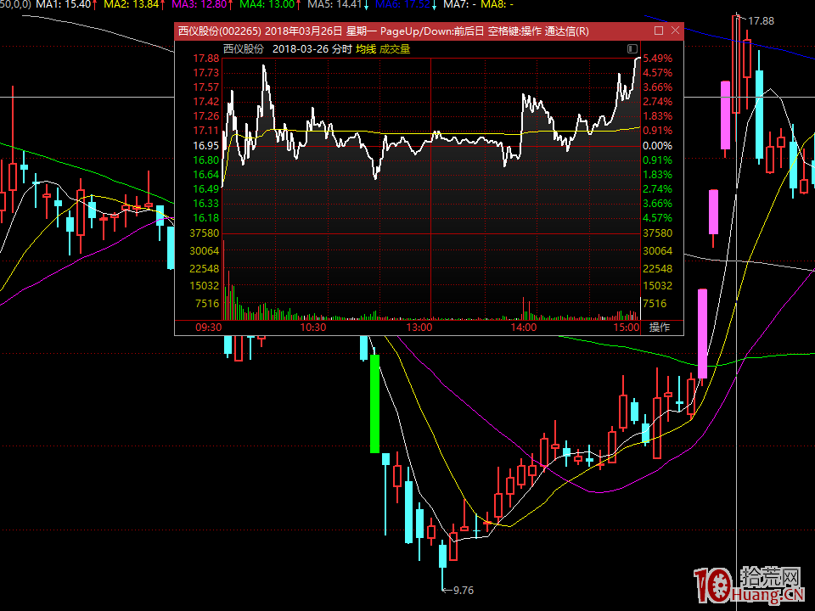
Task: Maximize the 西仪股份 intraday popup window
Action: [659, 31]
